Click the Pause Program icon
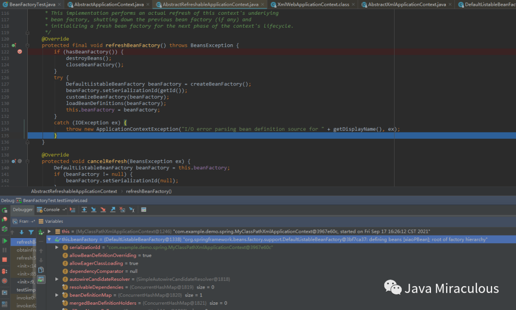Image resolution: width=516 pixels, height=310 pixels. 5,250
